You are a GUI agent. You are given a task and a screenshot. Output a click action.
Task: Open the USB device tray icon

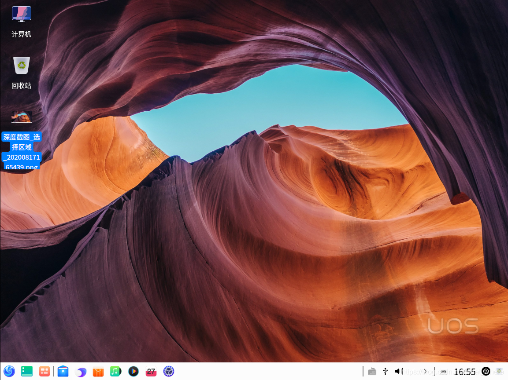(385, 371)
